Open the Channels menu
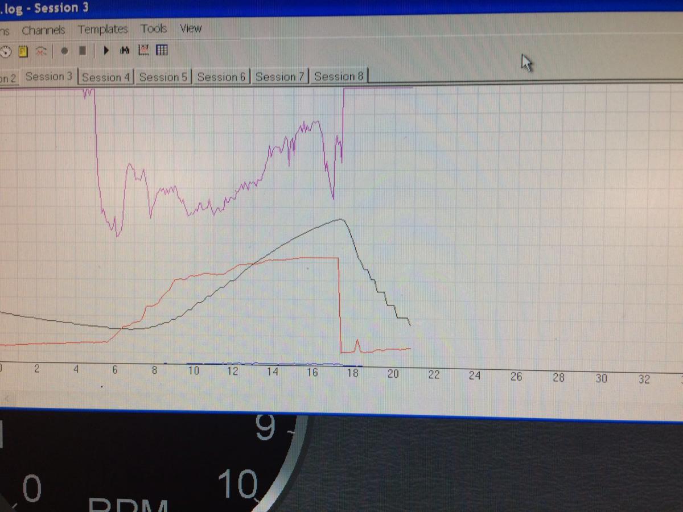Image resolution: width=683 pixels, height=512 pixels. [x=43, y=30]
